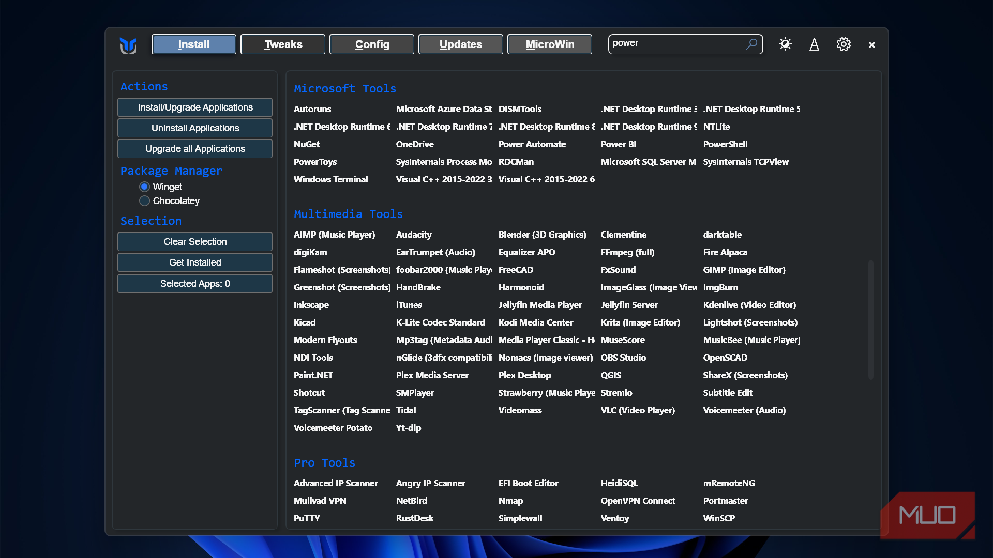Select WinSCP app entry
The image size is (993, 558).
tap(719, 518)
